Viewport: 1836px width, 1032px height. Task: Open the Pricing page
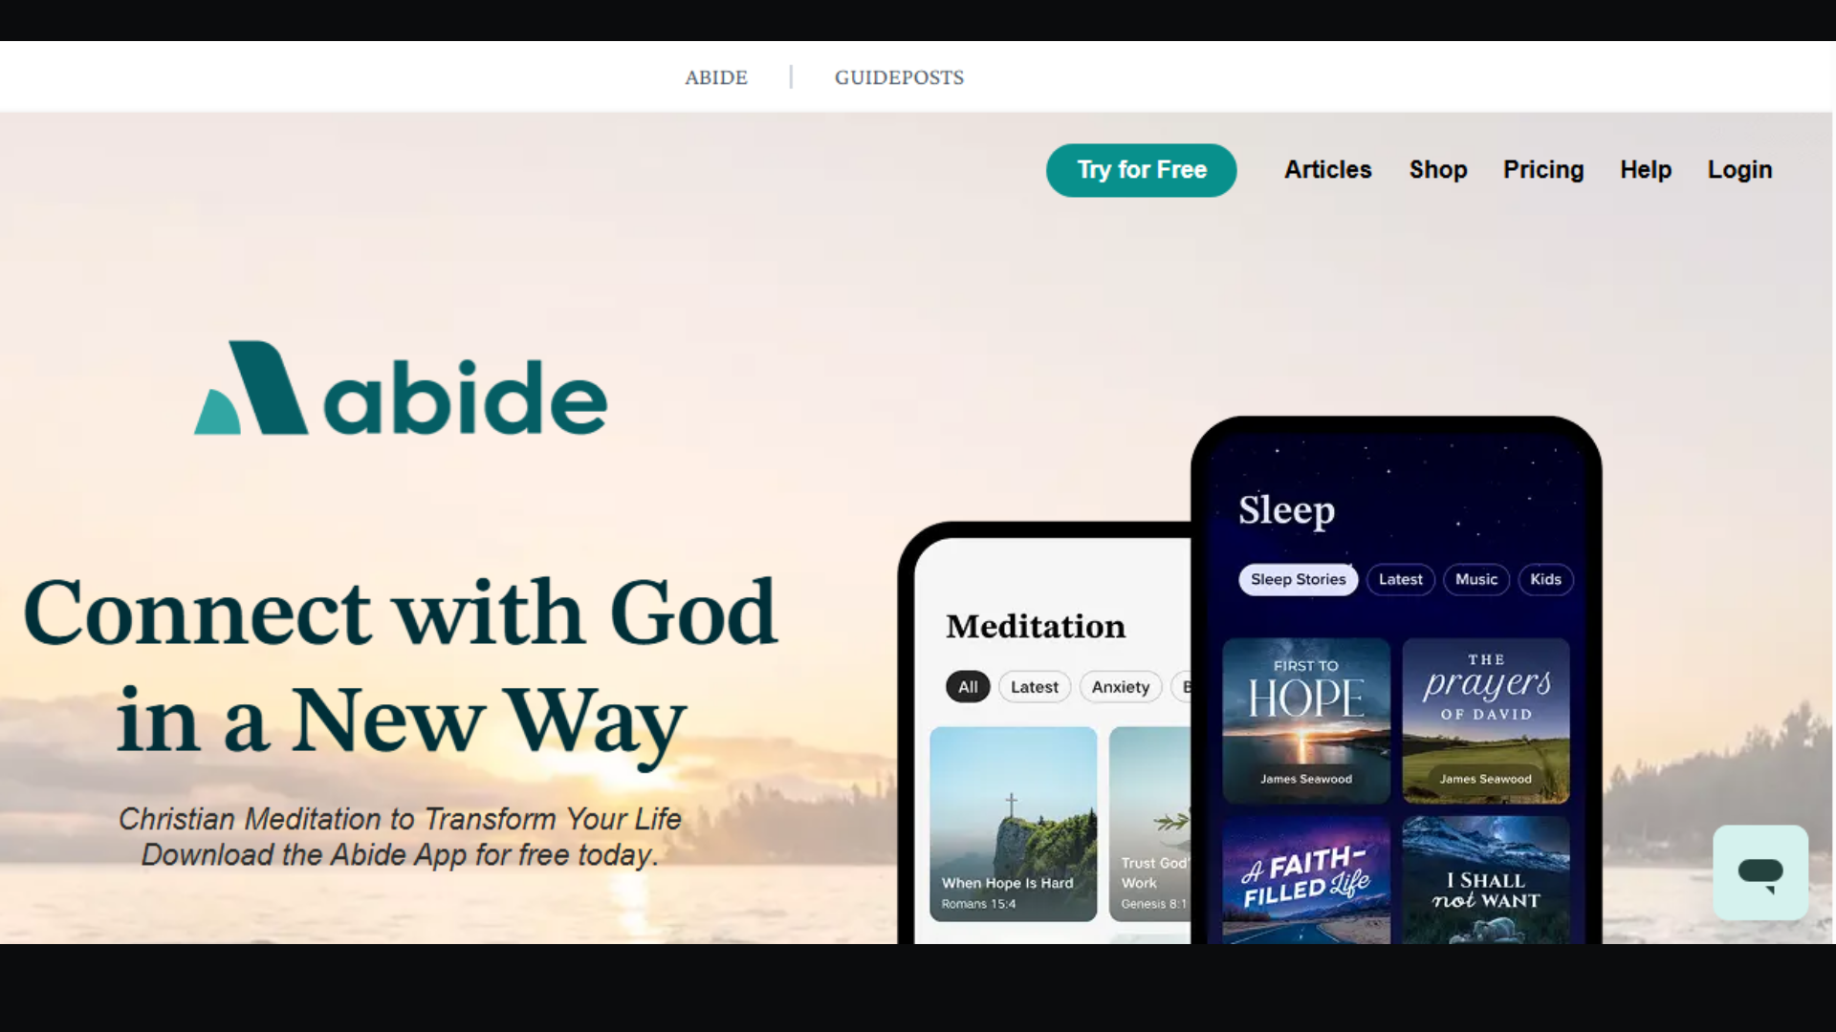[1543, 170]
